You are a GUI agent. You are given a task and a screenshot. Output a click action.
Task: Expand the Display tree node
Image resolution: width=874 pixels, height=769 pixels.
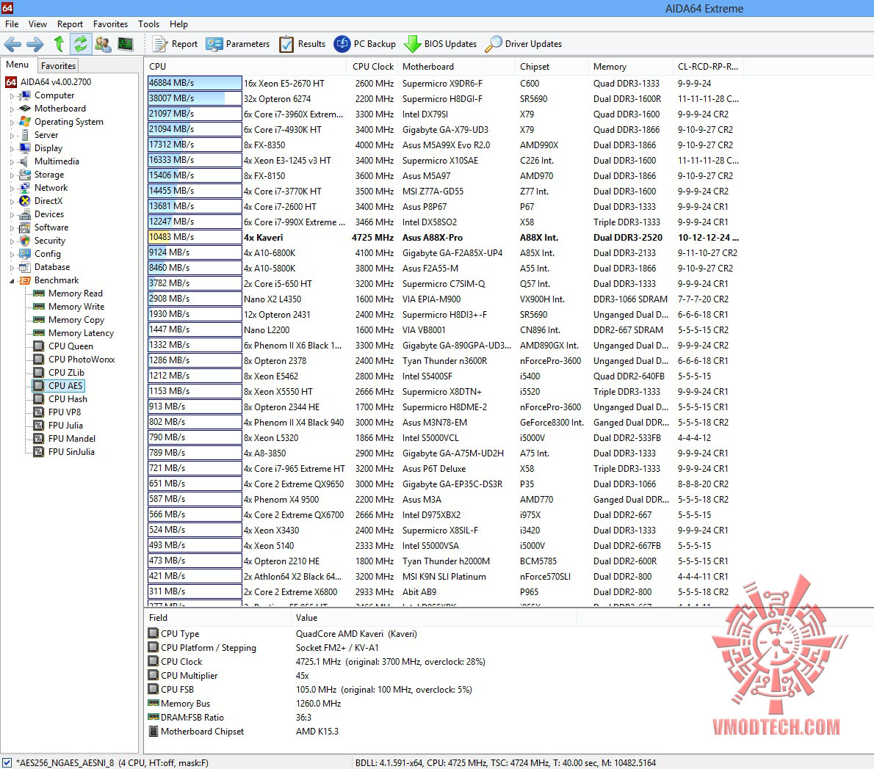(12, 149)
